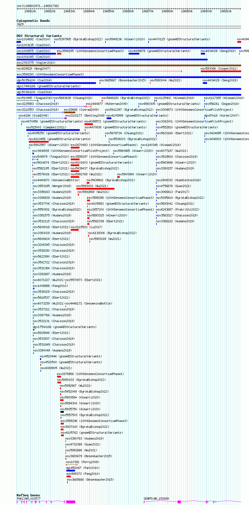Click nsv2808332 (Huddleston2016) label
This screenshot has height=505, width=249.
[178, 180]
